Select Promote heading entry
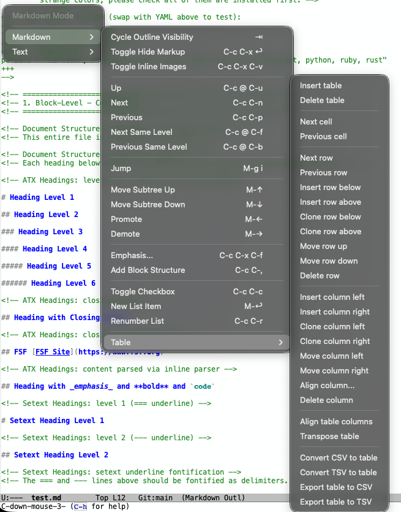The height and width of the screenshot is (512, 401). click(197, 219)
